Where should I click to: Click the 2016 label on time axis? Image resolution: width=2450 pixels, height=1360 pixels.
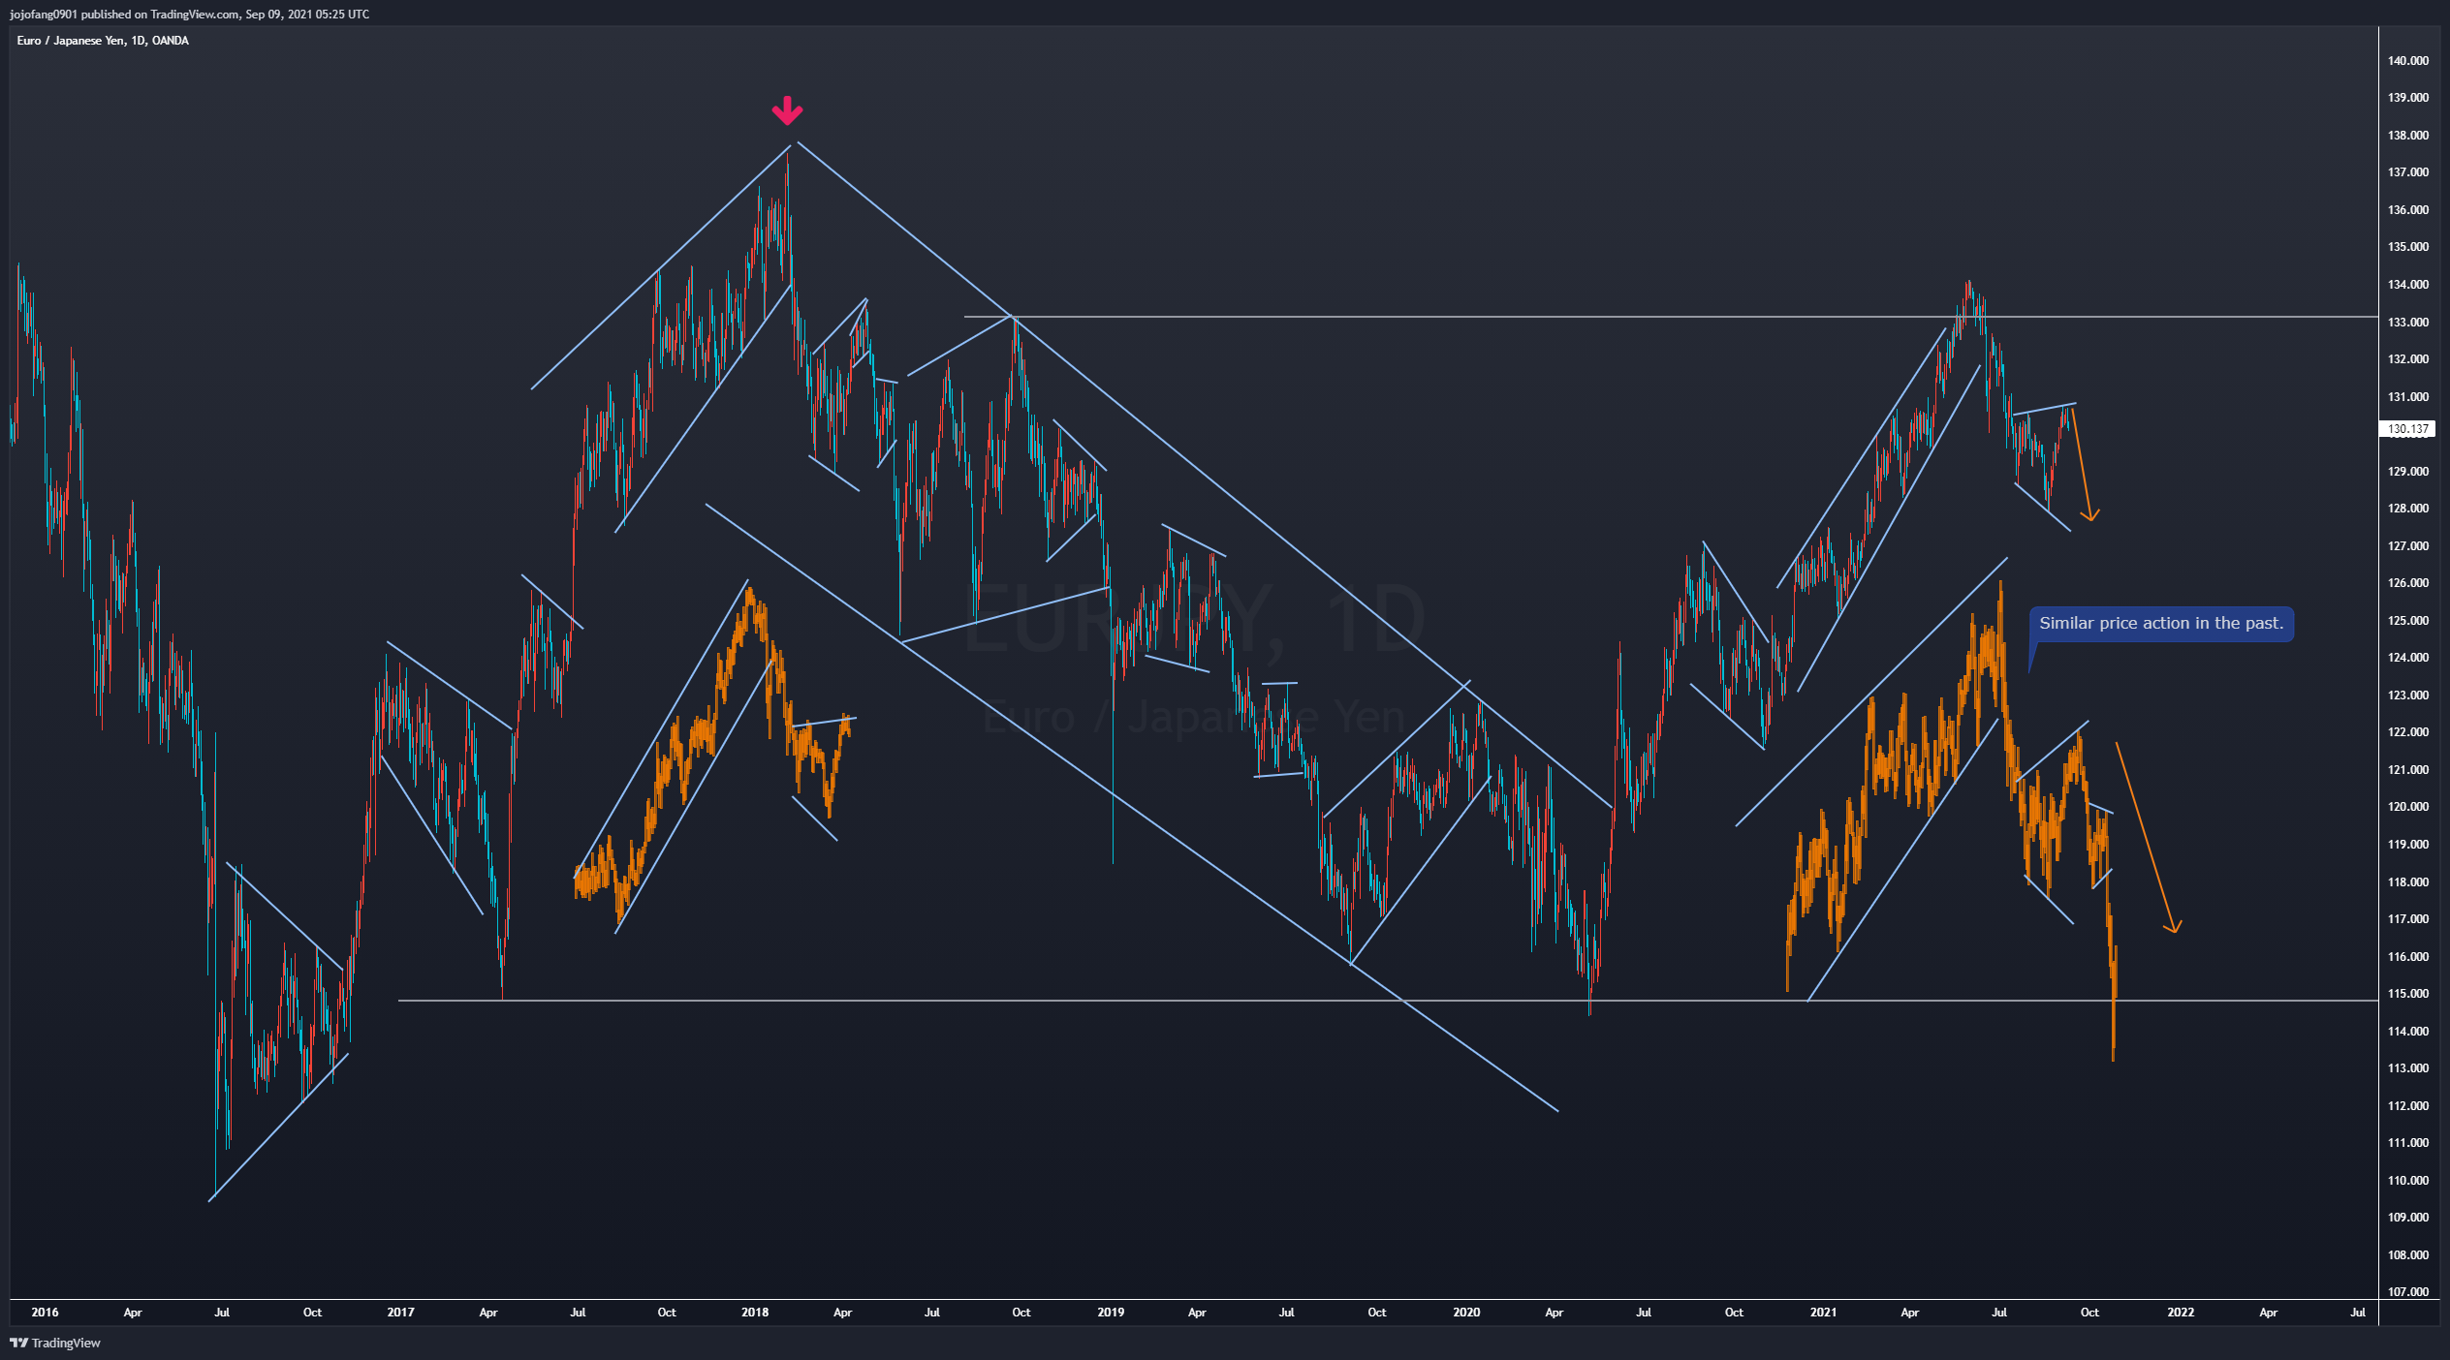tap(45, 1313)
